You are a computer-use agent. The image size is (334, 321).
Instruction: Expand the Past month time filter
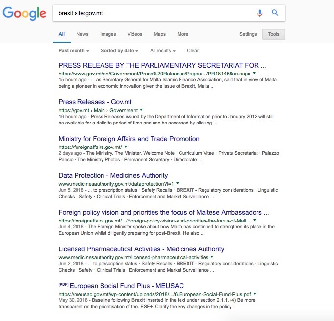(x=74, y=51)
